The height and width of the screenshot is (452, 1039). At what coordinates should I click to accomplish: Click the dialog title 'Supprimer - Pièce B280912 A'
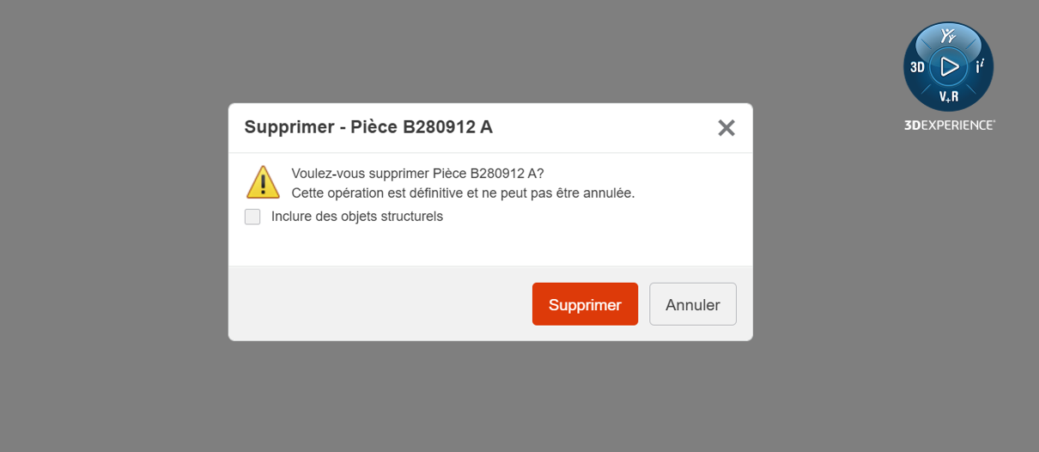pyautogui.click(x=368, y=127)
